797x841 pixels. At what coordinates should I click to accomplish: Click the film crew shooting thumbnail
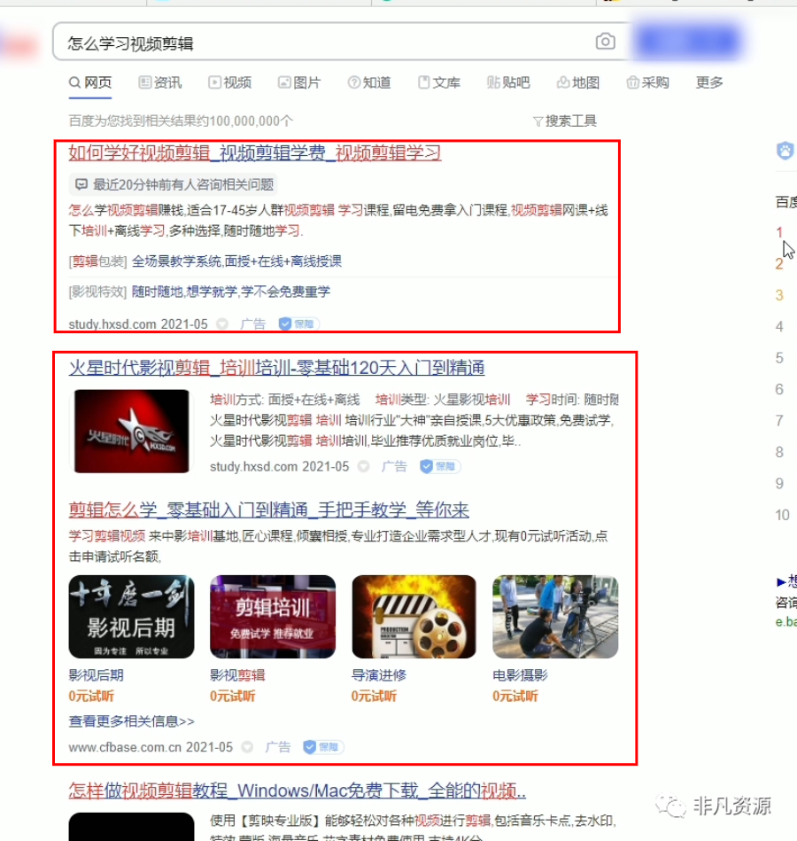[555, 617]
